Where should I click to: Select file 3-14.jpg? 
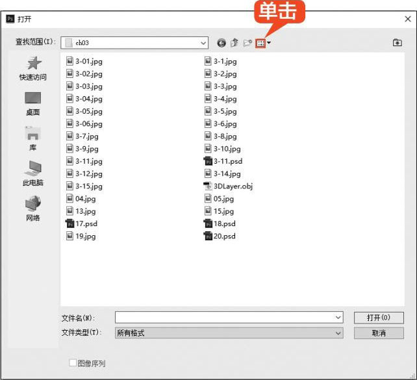[223, 173]
